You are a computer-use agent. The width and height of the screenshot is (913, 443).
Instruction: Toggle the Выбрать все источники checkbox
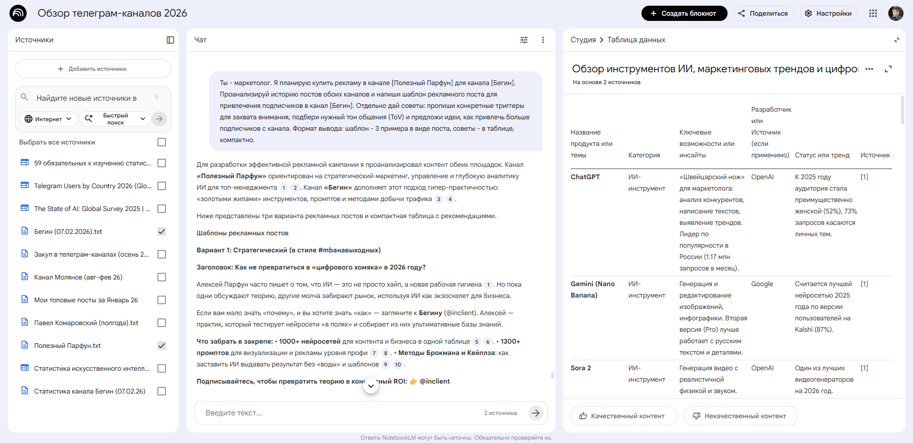[x=162, y=142]
